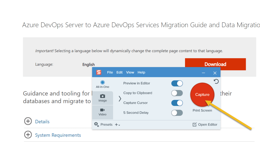Open the File menu in Snagit

pos(110,72)
